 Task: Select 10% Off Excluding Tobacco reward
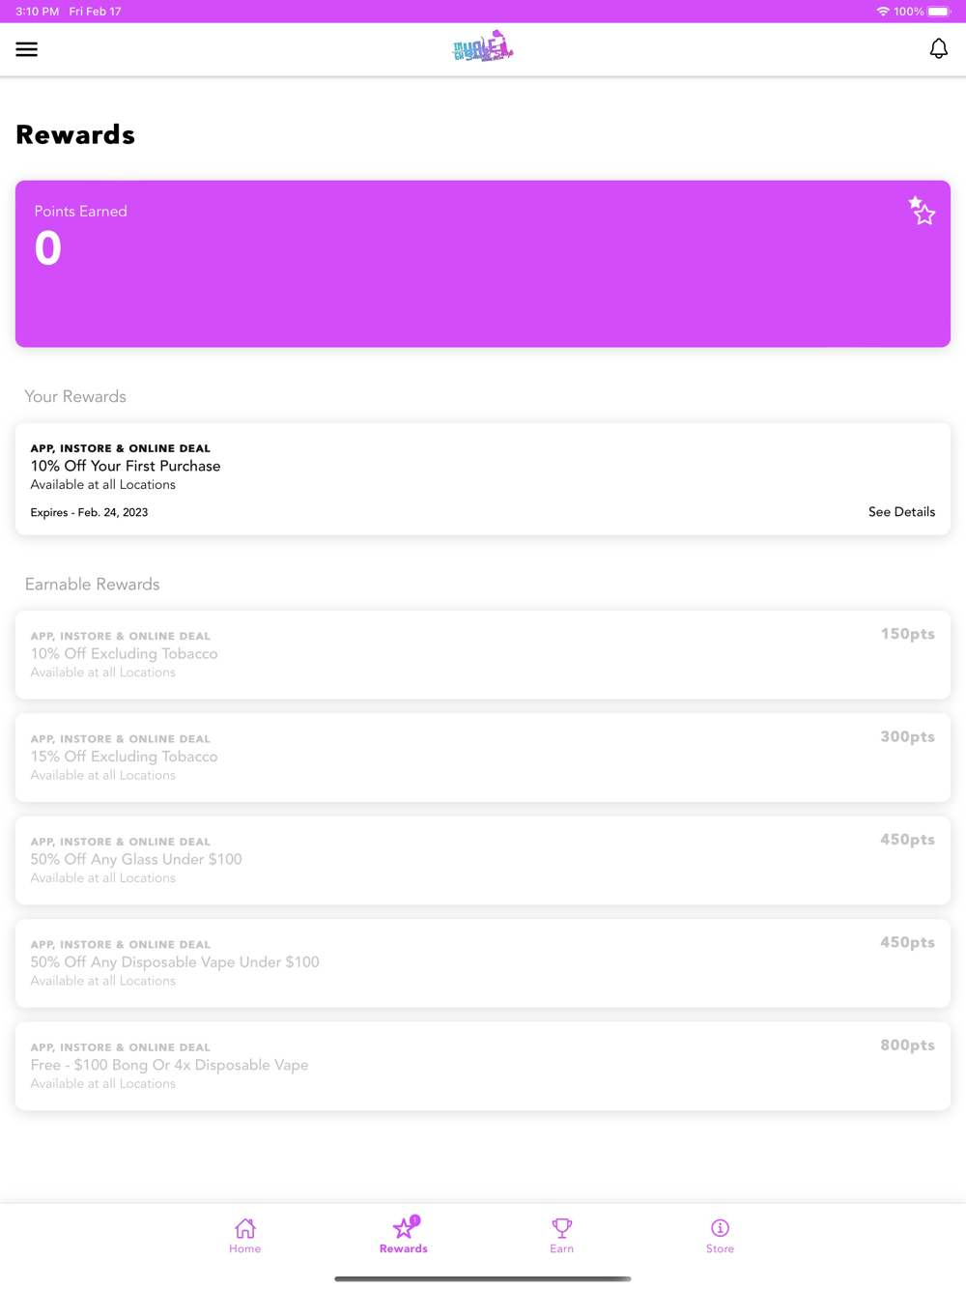[x=483, y=654]
